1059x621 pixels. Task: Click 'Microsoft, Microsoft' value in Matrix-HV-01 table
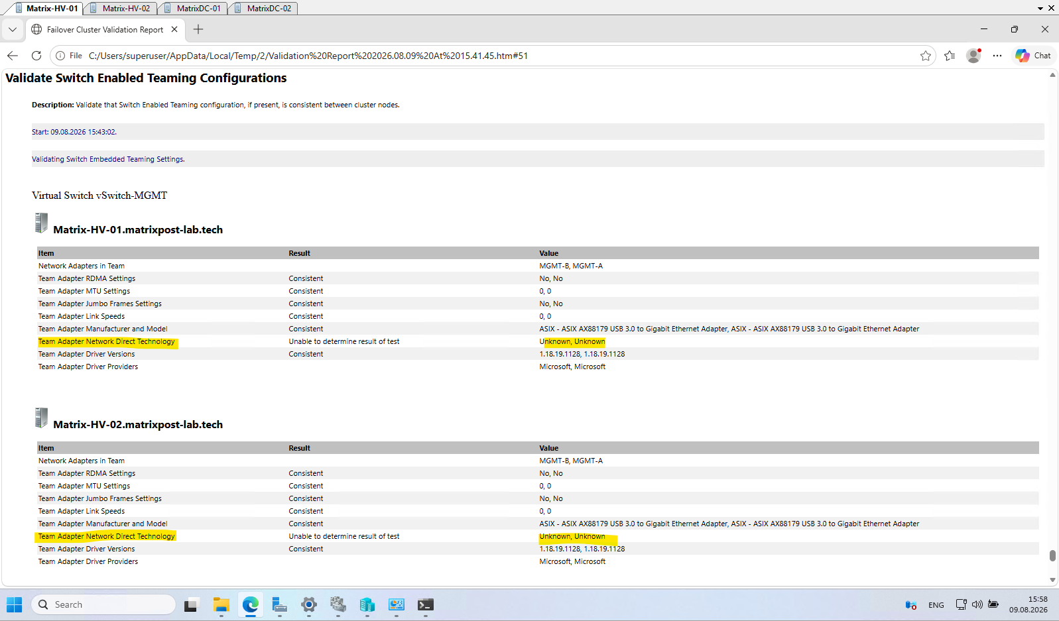(572, 367)
